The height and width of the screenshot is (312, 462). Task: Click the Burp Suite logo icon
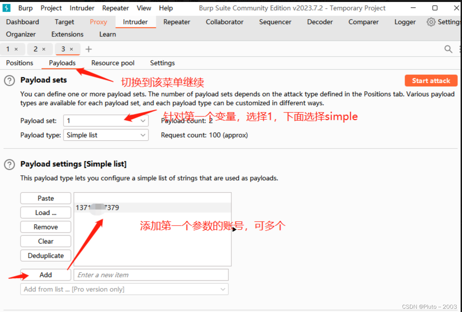tap(6, 8)
